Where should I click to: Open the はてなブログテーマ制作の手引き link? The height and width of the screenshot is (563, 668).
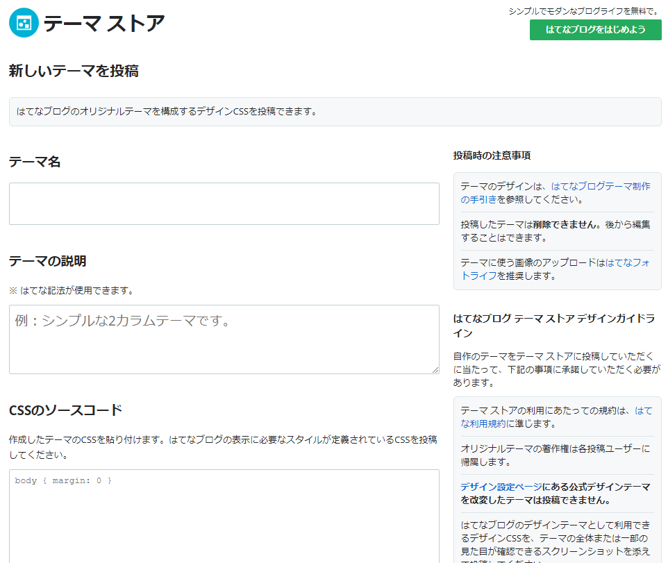pos(556,192)
